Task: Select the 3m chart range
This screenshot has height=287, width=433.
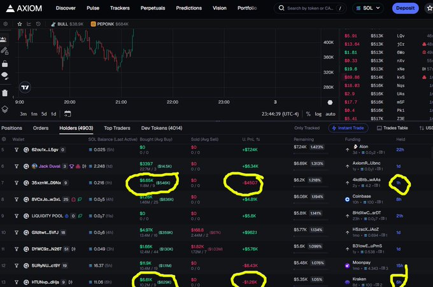Action: 23,114
